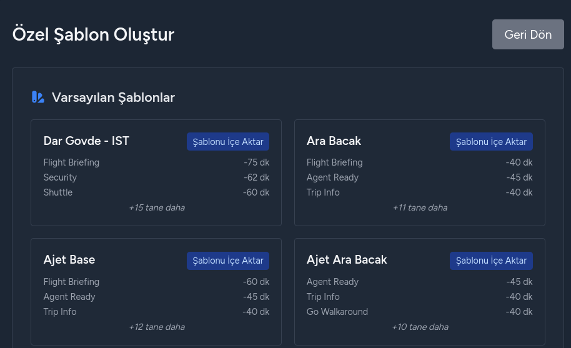Import the Ara Bacak template

coord(491,142)
